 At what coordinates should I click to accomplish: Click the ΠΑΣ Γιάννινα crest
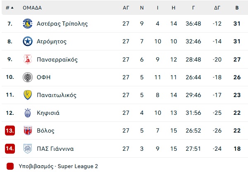coord(28,149)
